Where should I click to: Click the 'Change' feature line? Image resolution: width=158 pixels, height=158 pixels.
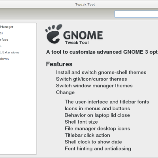point(65,92)
